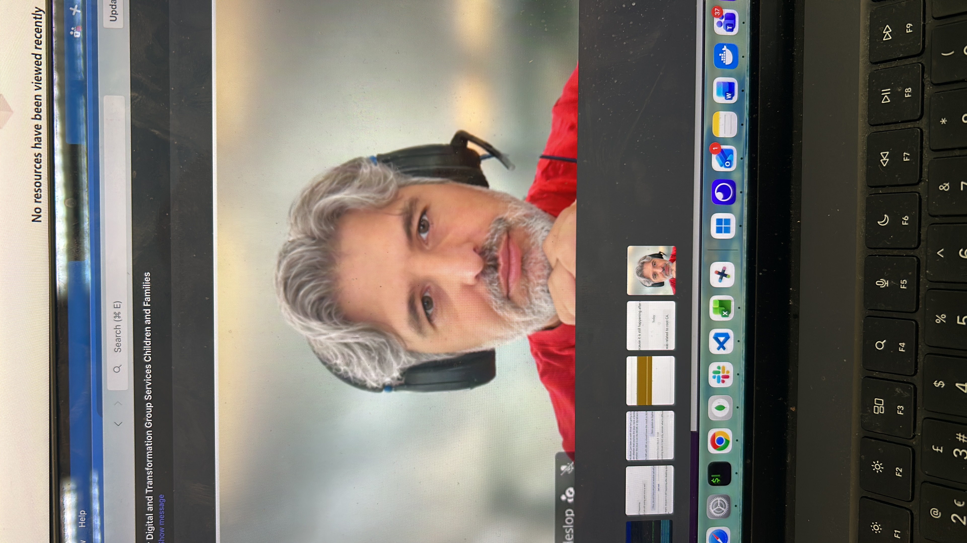967x543 pixels.
Task: Open MongoDB Compass leaf icon in Dock
Action: (x=720, y=408)
